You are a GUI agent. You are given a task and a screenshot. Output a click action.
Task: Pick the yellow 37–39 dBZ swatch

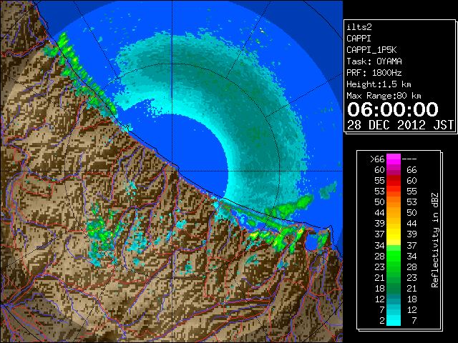(394, 234)
